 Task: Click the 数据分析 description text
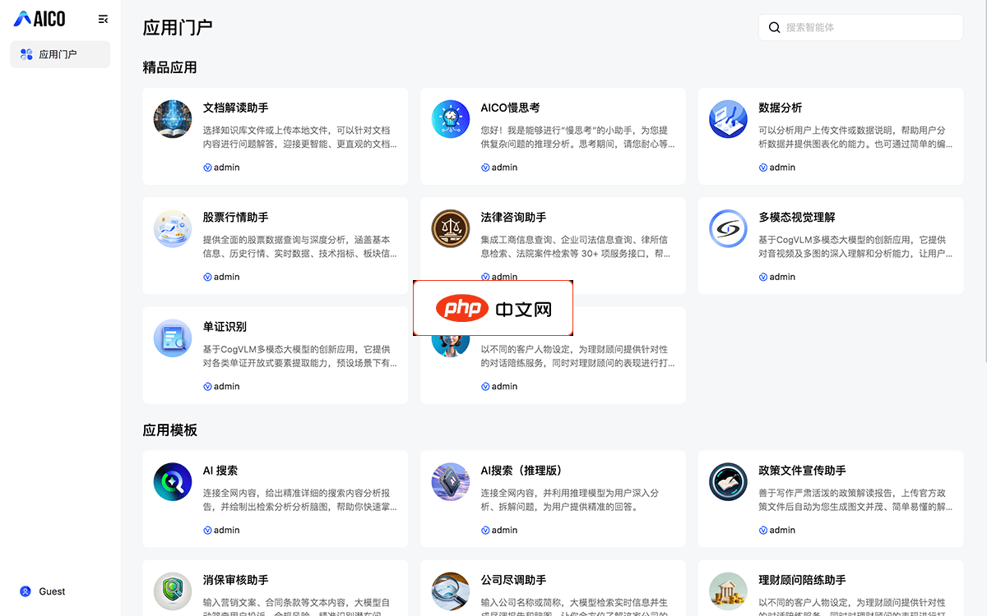point(855,137)
